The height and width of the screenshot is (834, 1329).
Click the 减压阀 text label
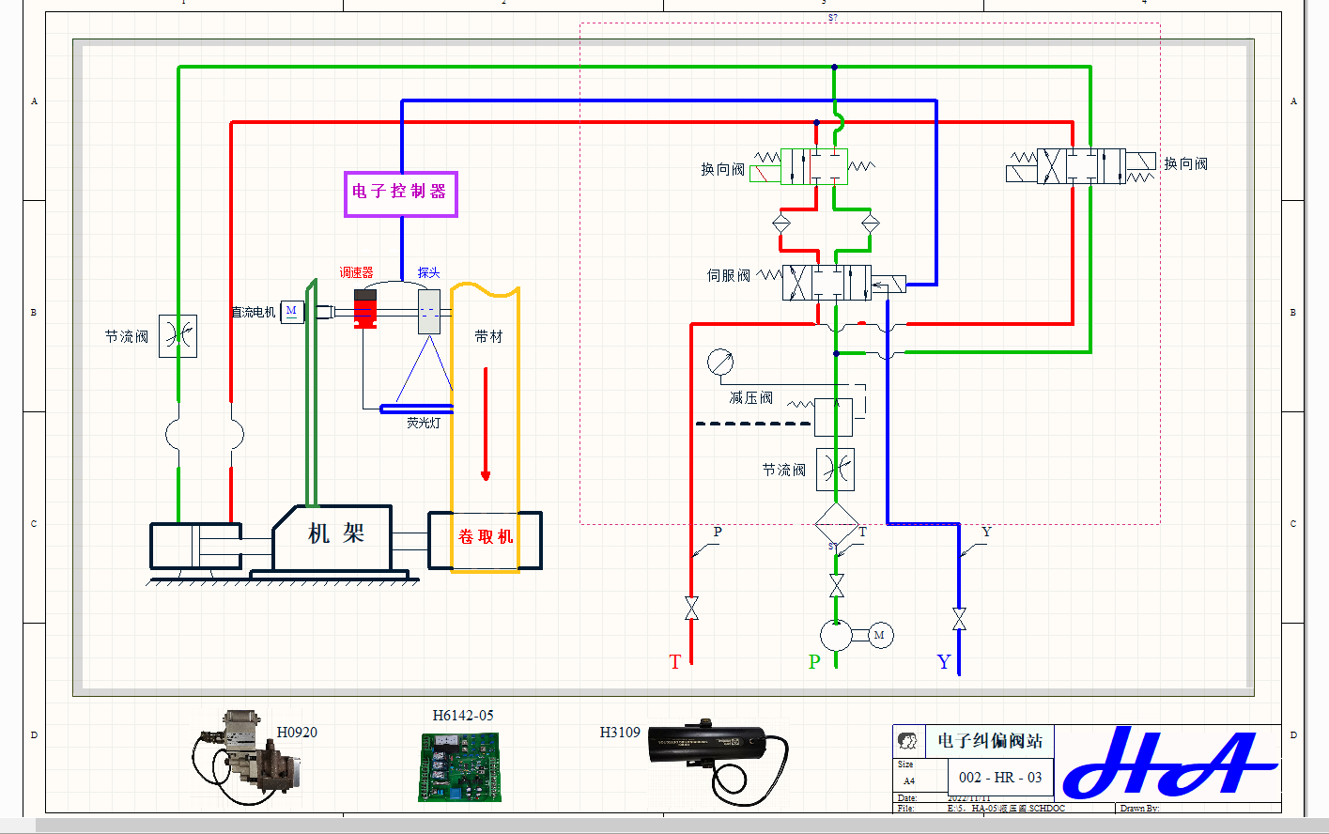[751, 398]
